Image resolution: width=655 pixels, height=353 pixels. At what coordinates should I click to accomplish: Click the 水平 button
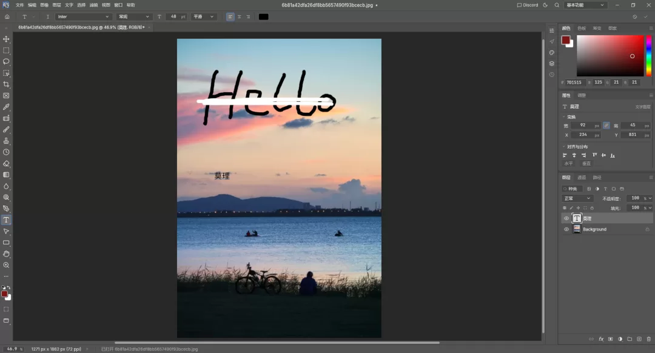[568, 164]
